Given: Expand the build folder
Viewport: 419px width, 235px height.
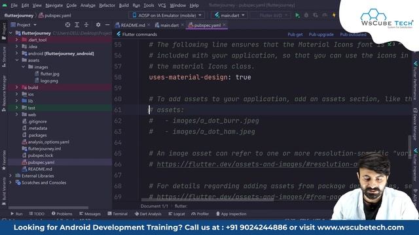Looking at the screenshot, I should (16, 87).
